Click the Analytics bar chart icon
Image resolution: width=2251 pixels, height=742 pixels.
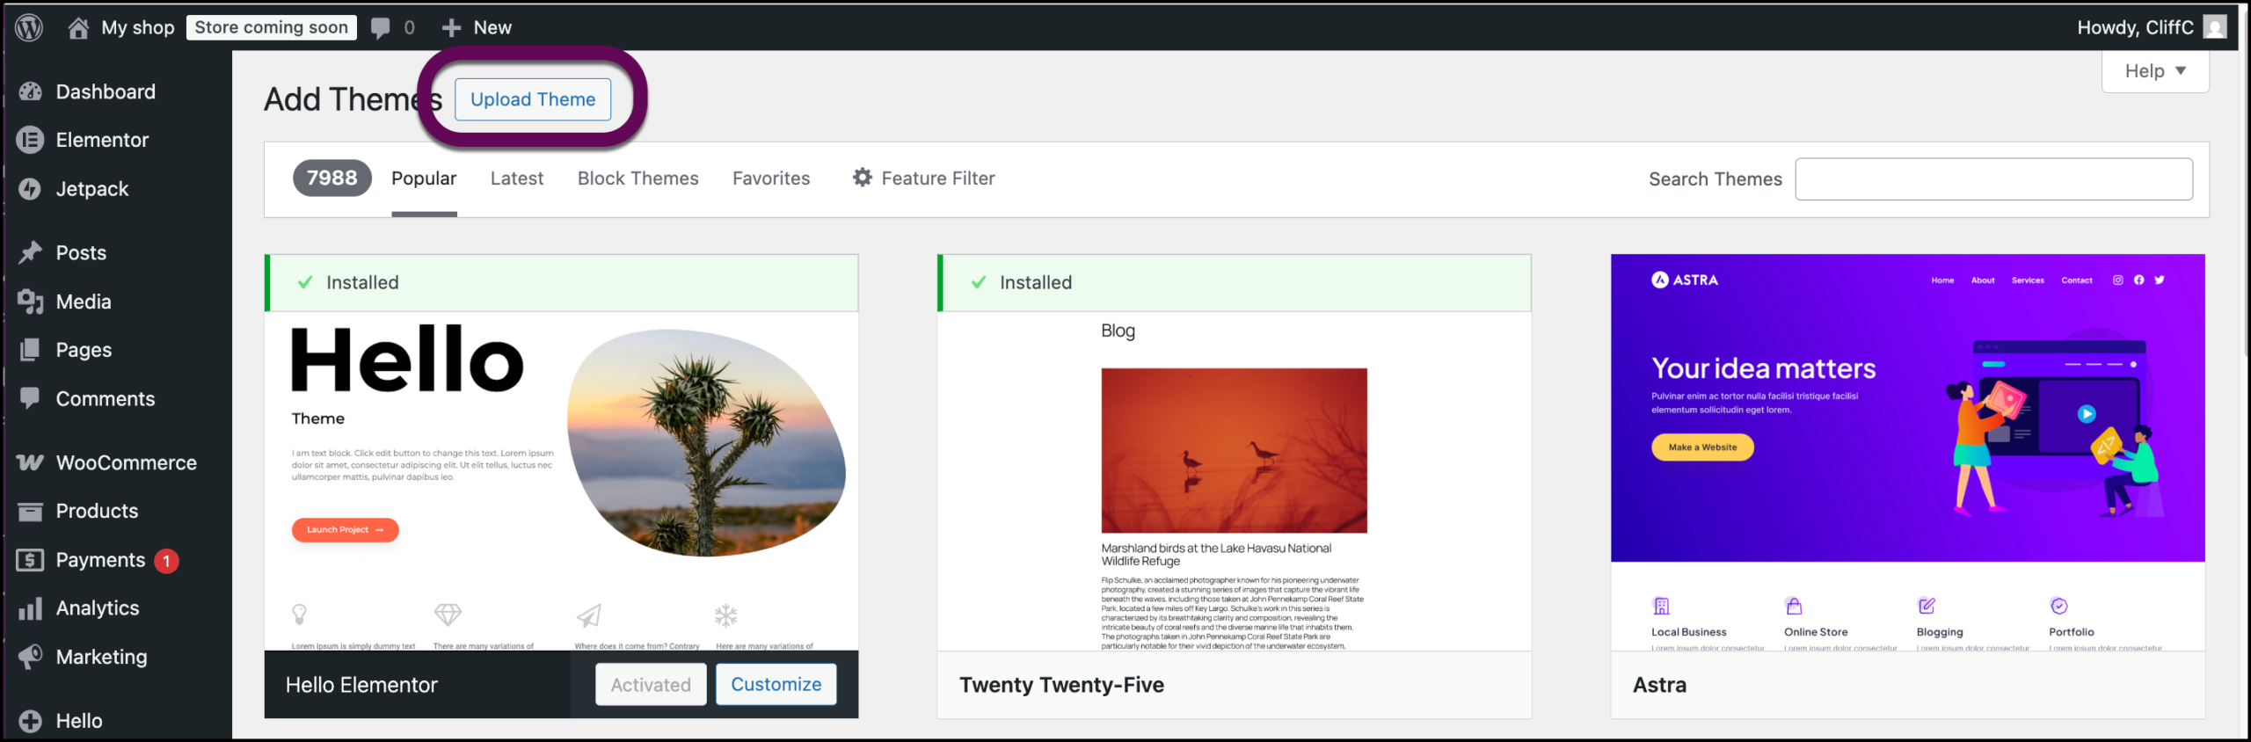pyautogui.click(x=30, y=608)
